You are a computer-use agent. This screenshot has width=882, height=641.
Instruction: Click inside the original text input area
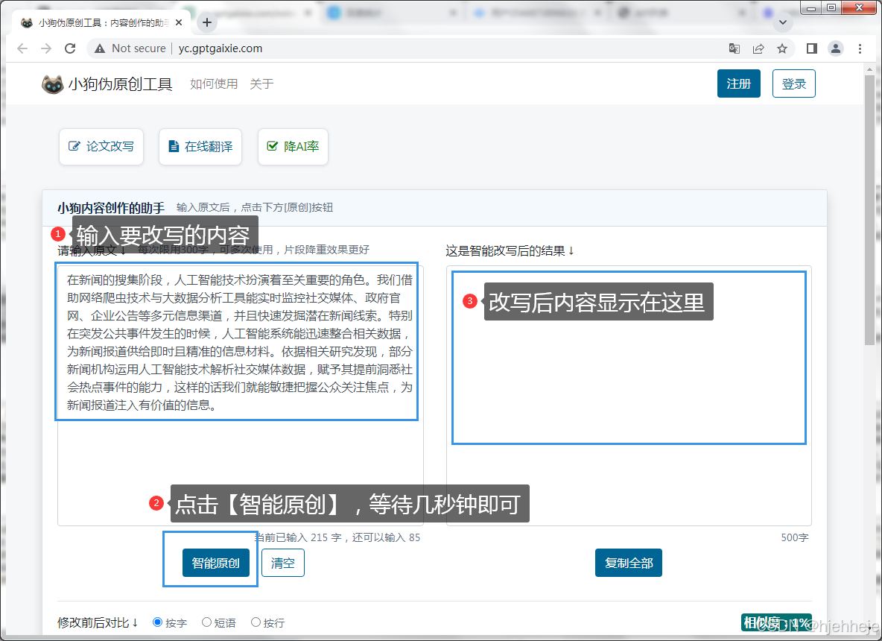tap(240, 395)
